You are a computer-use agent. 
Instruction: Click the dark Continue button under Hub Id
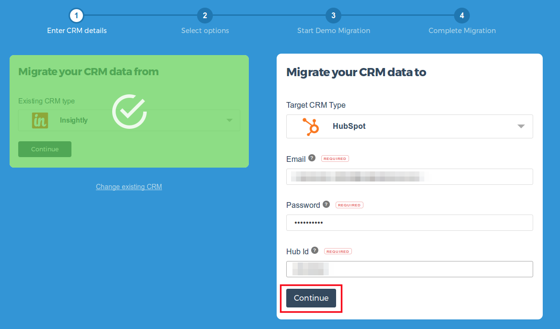pos(311,298)
